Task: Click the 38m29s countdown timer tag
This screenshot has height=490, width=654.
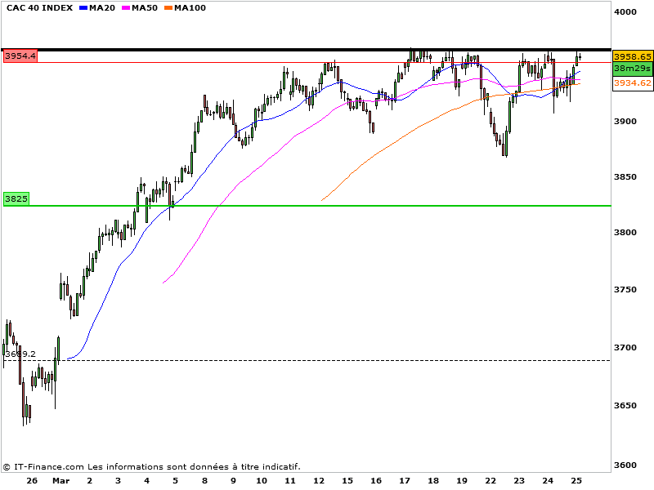Action: point(633,69)
